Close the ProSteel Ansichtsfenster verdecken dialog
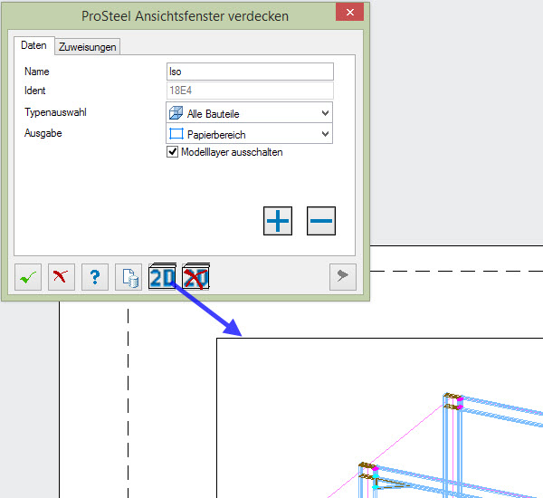The height and width of the screenshot is (498, 543). pos(349,12)
